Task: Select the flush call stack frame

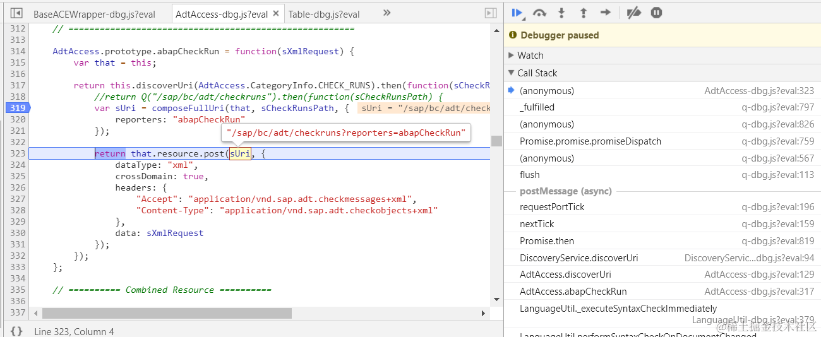Action: point(661,175)
